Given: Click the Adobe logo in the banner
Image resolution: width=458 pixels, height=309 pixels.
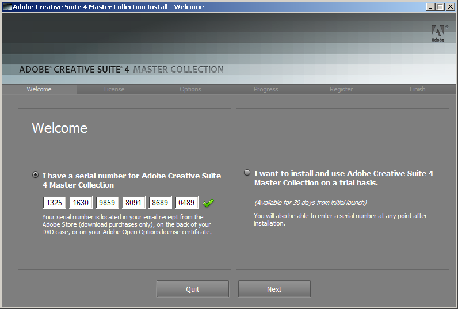Looking at the screenshot, I should (439, 33).
